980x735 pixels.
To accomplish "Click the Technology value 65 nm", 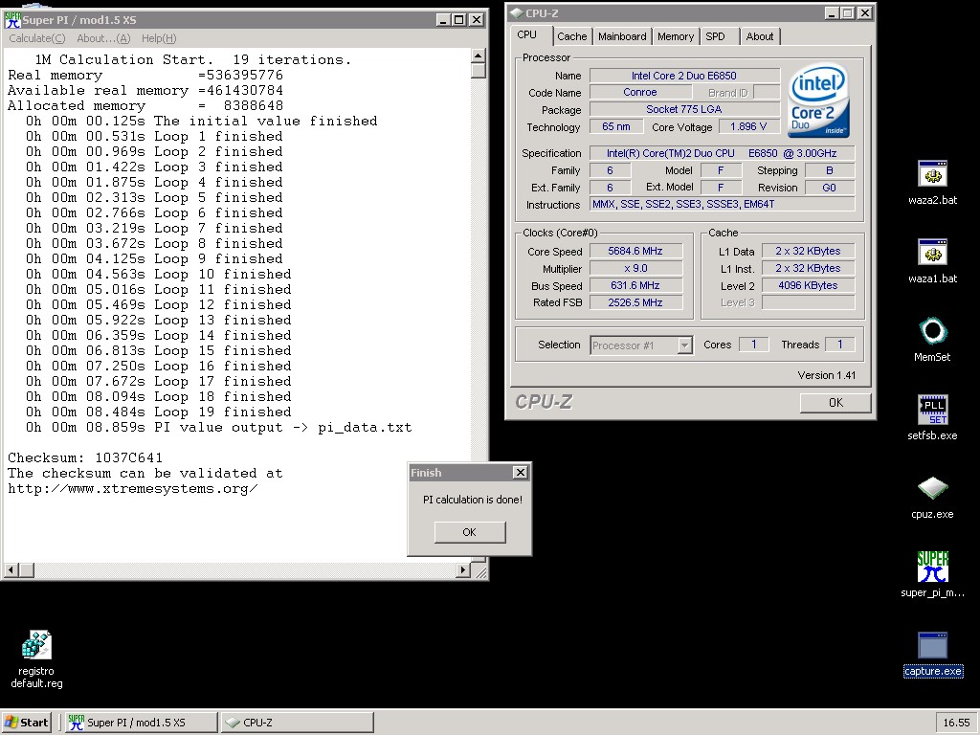I will pos(616,126).
